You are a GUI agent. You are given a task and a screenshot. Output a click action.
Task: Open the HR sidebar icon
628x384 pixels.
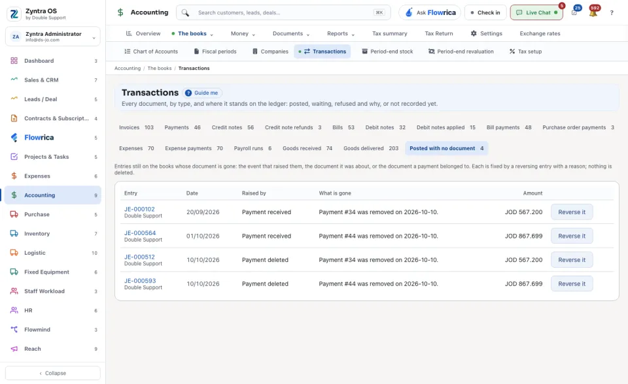(x=14, y=310)
